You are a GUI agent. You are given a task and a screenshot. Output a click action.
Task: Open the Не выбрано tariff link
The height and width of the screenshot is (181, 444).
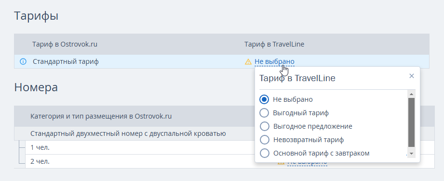[274, 61]
